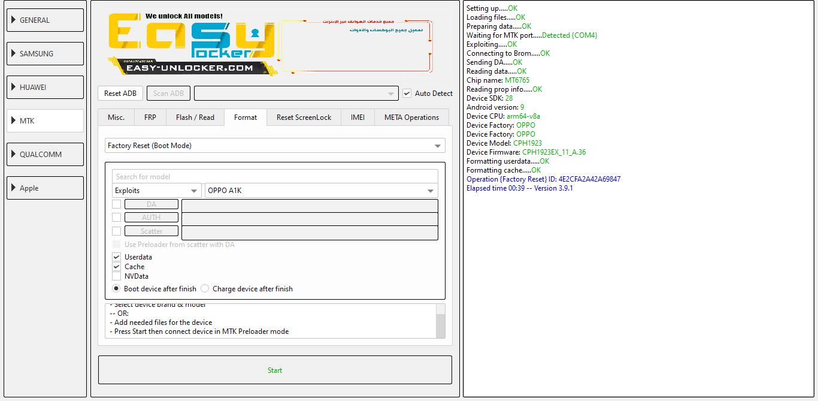Click the Arabic services banner image
The height and width of the screenshot is (401, 818).
(x=356, y=46)
